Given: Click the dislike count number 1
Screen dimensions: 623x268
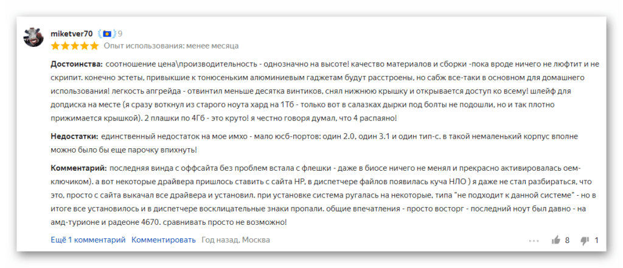Looking at the screenshot, I should pyautogui.click(x=596, y=240).
